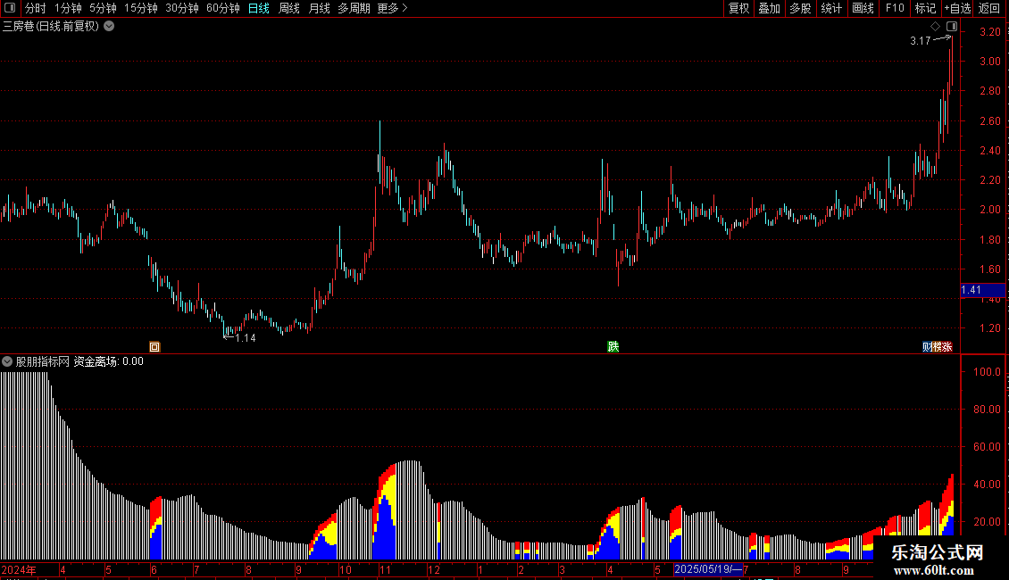Click the 复权 adjustment button
This screenshot has height=580, width=1009.
click(738, 8)
